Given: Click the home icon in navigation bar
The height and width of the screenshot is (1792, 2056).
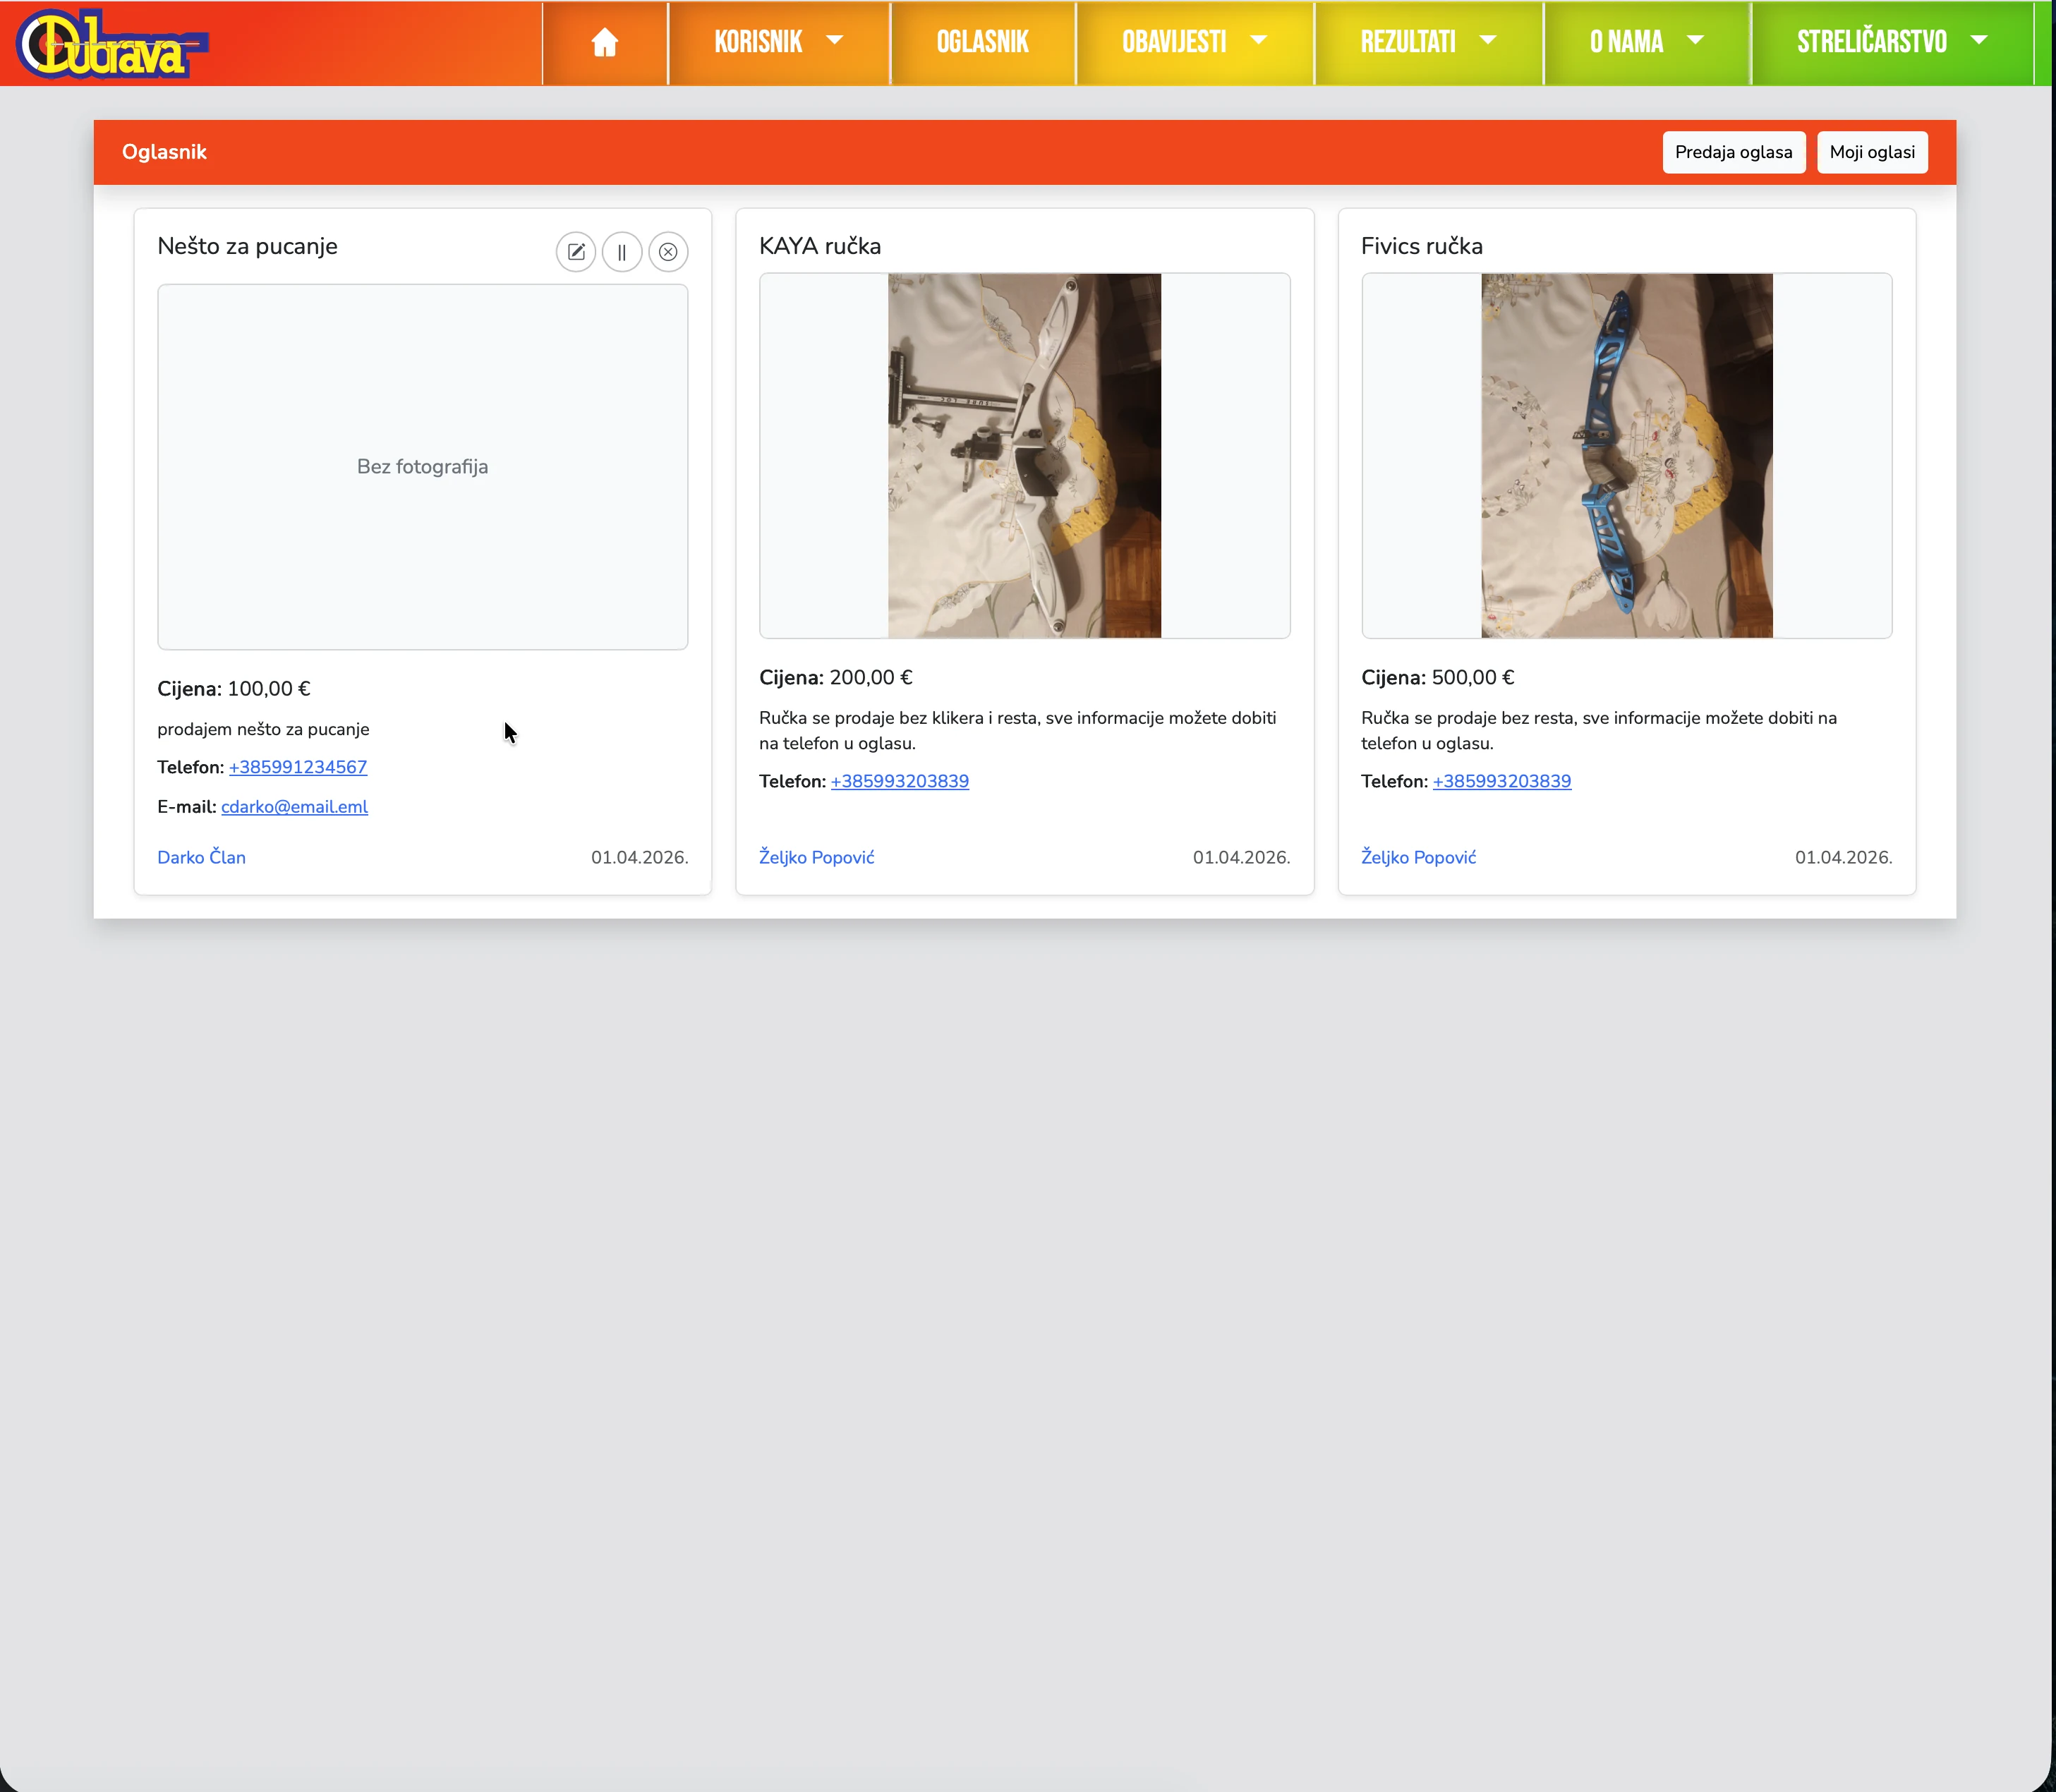Looking at the screenshot, I should 604,42.
